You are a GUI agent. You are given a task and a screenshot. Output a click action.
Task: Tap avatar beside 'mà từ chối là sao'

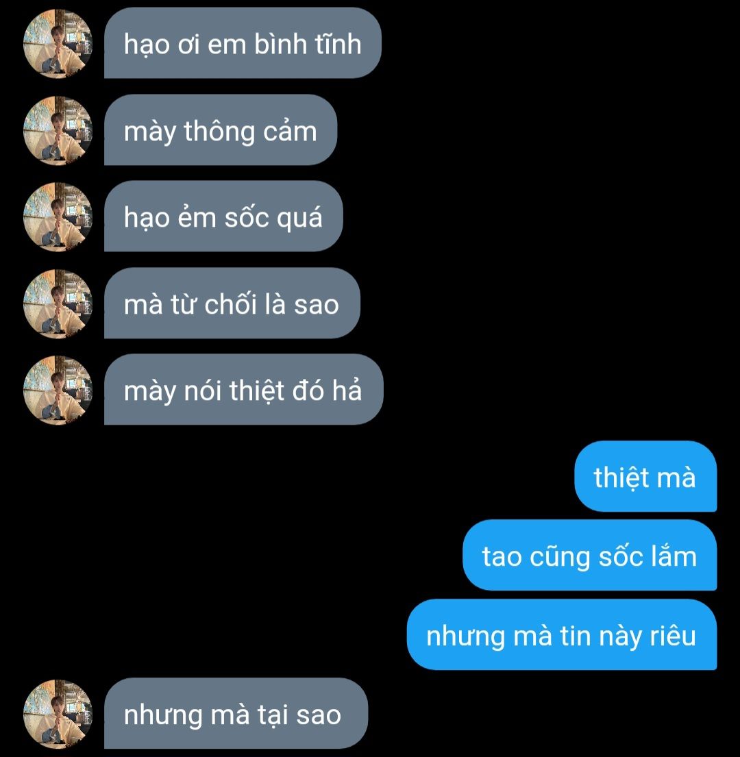58,303
